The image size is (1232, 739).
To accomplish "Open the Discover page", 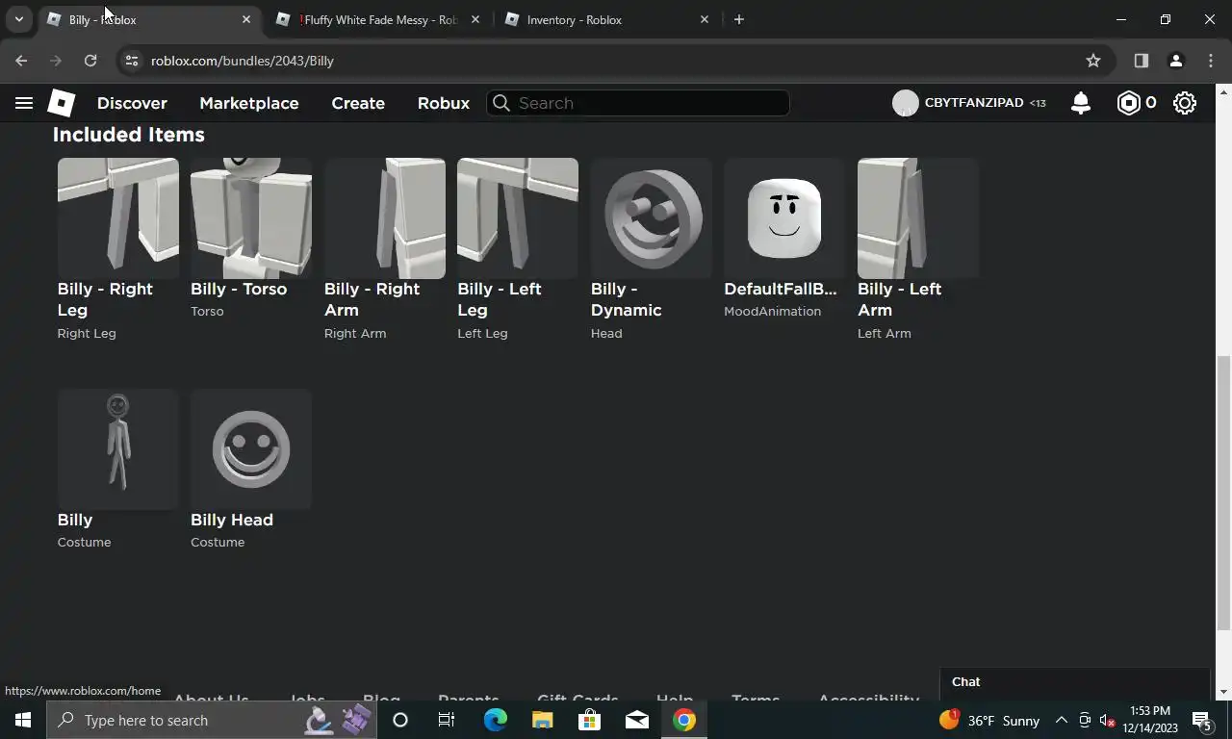I will click(132, 103).
